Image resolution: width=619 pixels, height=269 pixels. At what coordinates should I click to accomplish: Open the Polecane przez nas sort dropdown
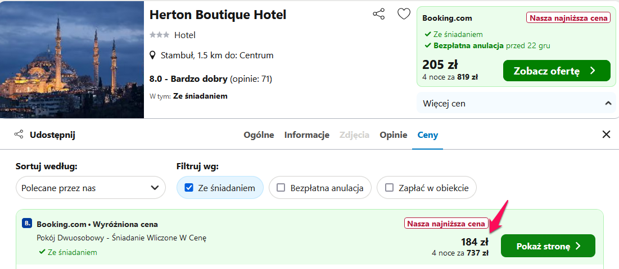[x=91, y=188]
